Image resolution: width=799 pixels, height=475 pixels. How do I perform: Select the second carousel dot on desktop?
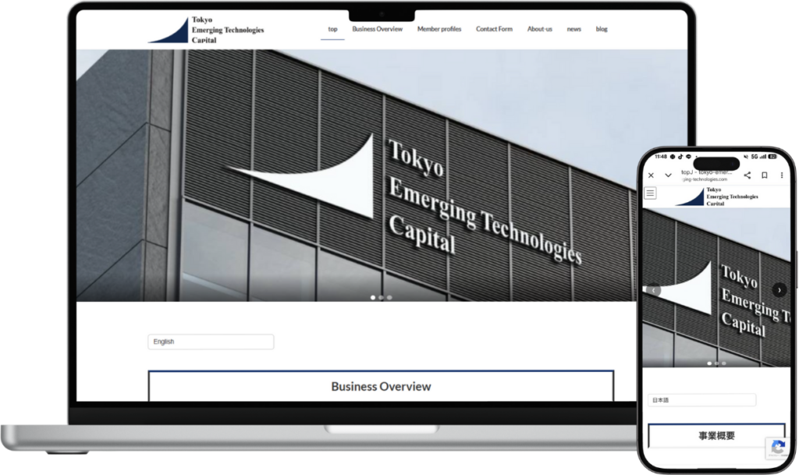(381, 297)
